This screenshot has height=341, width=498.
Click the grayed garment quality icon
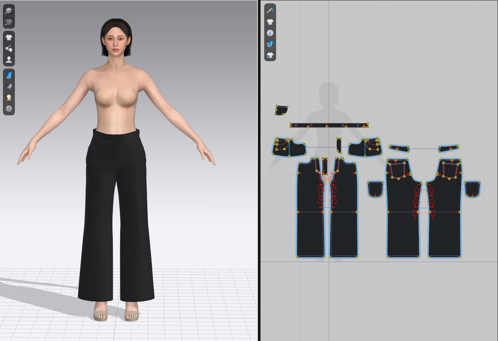(x=9, y=22)
